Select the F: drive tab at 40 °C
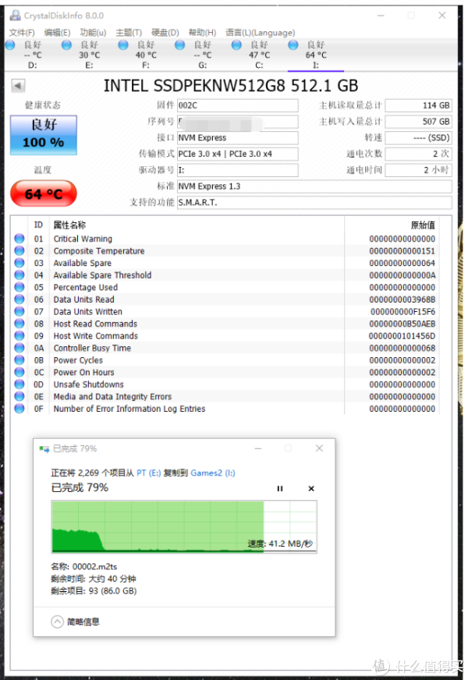This screenshot has height=680, width=468. (x=146, y=55)
